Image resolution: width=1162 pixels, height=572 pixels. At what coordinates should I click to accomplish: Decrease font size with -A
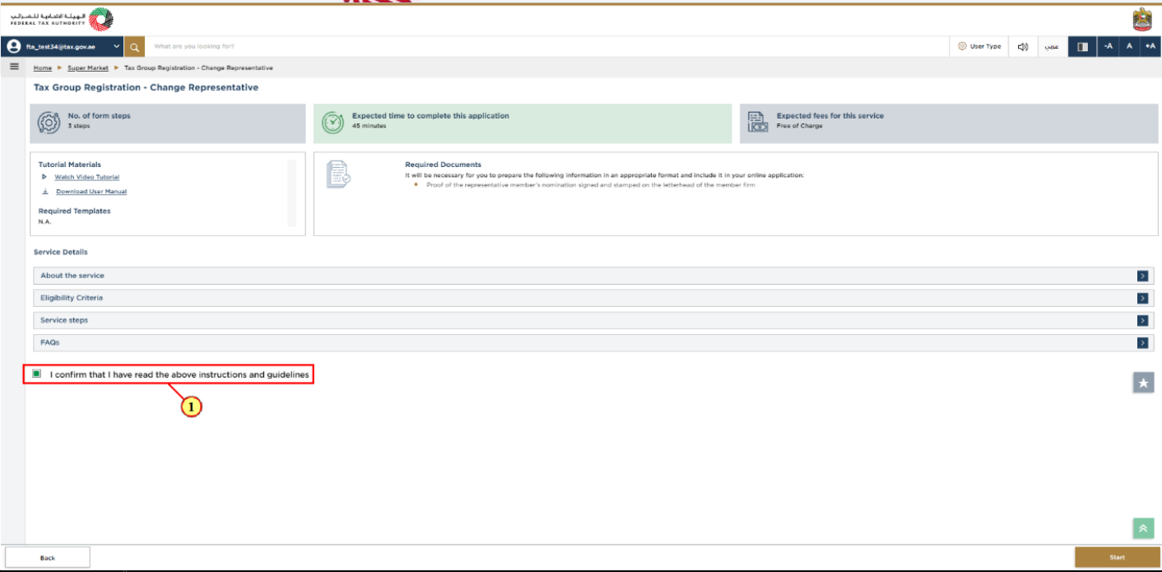(x=1109, y=47)
